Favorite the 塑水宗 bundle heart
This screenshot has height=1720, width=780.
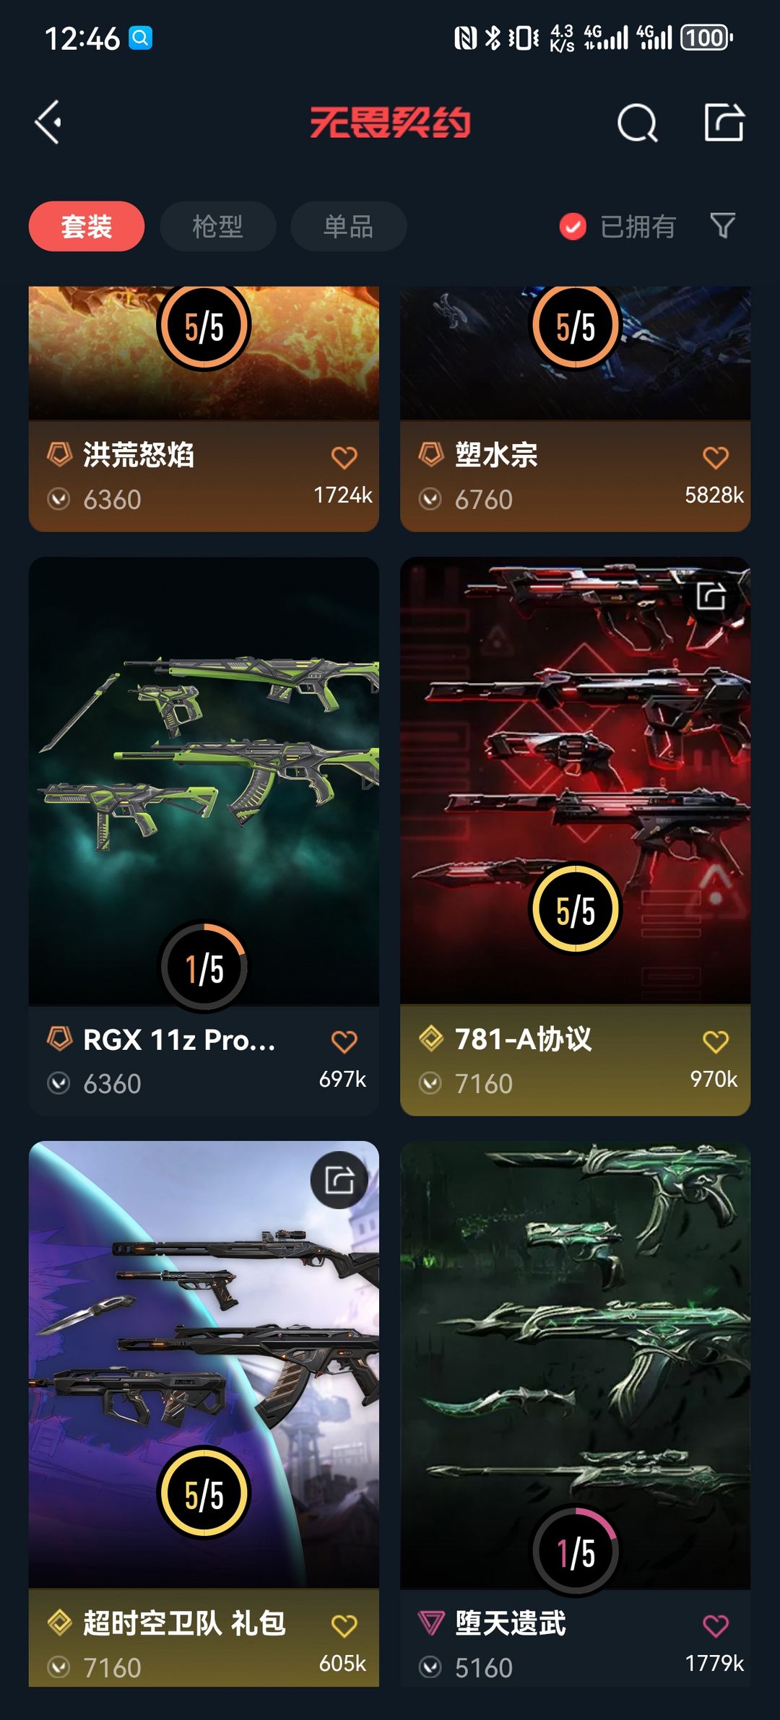point(715,457)
